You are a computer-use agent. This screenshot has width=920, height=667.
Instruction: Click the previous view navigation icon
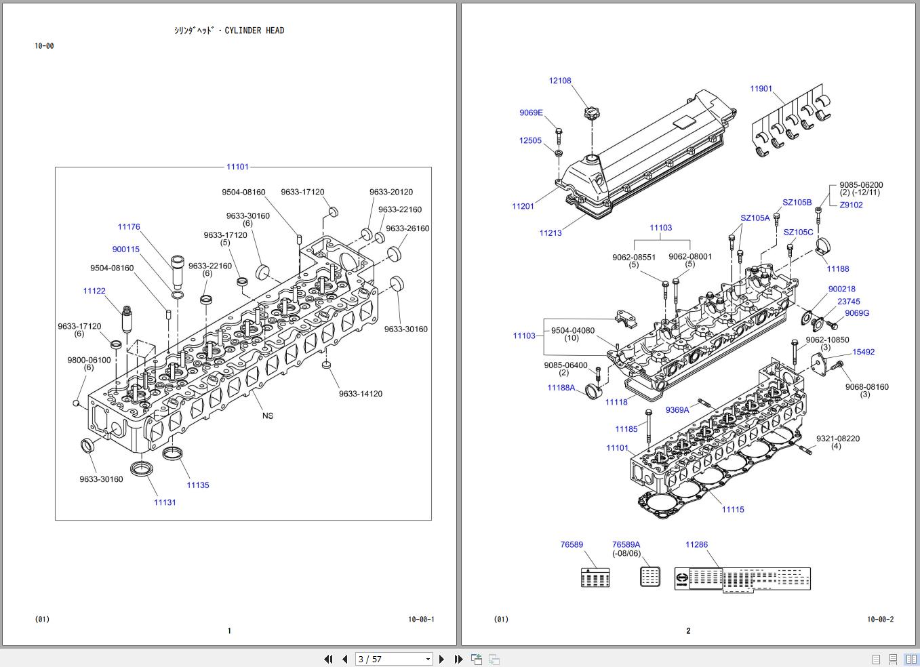pyautogui.click(x=477, y=659)
